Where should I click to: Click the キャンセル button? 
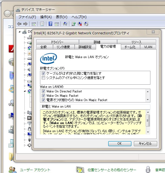point(145,144)
